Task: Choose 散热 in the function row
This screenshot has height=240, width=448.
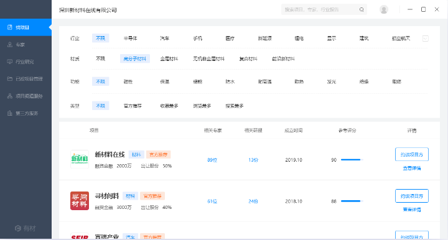Action: [x=299, y=81]
